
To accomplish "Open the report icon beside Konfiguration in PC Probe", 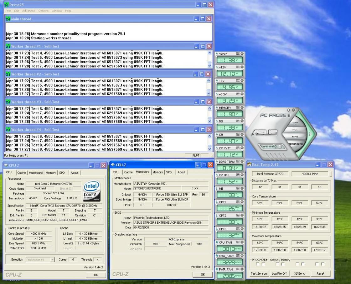I will 280,147.
